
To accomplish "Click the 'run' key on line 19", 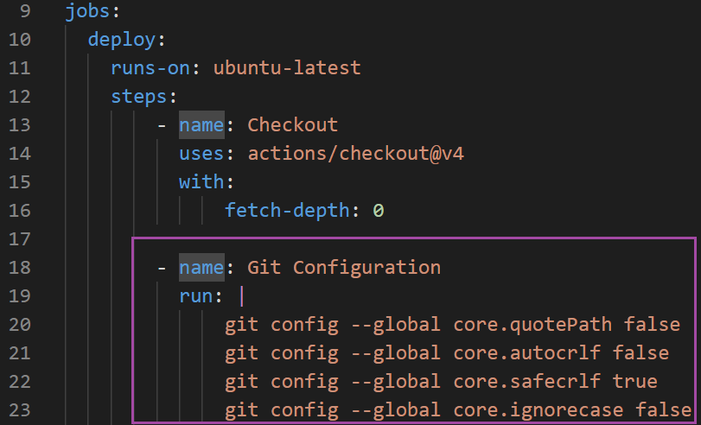I will 195,295.
